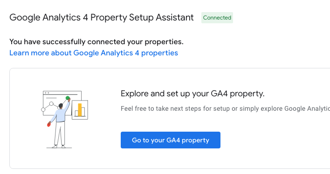Click the green dot on the line chart

[x=68, y=98]
